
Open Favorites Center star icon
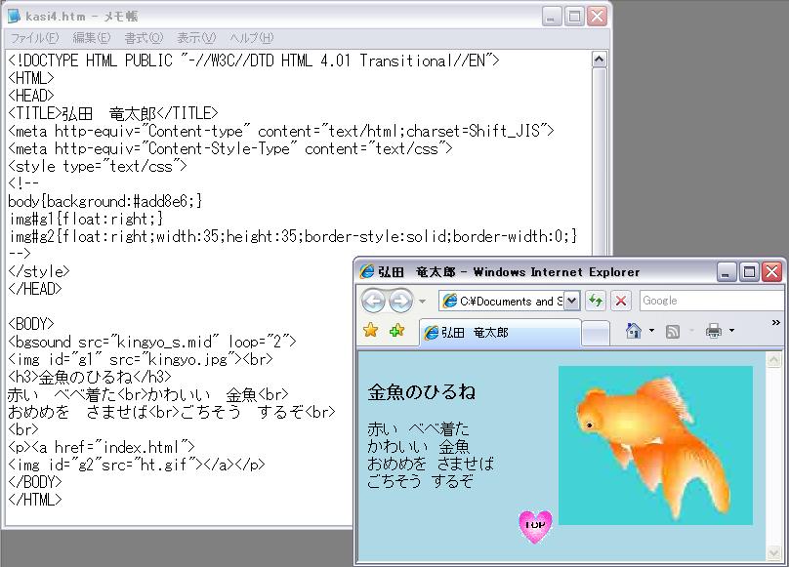[371, 331]
